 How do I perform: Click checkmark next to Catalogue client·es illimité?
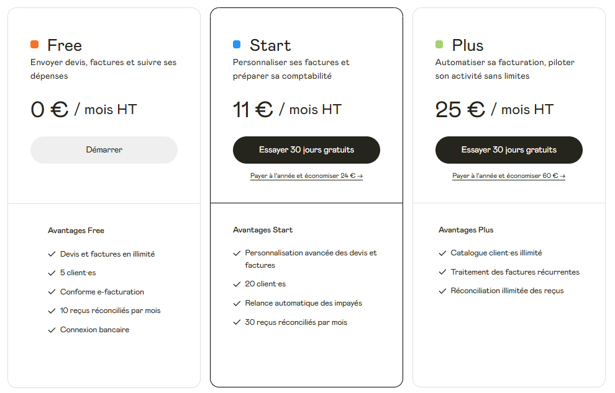[442, 254]
